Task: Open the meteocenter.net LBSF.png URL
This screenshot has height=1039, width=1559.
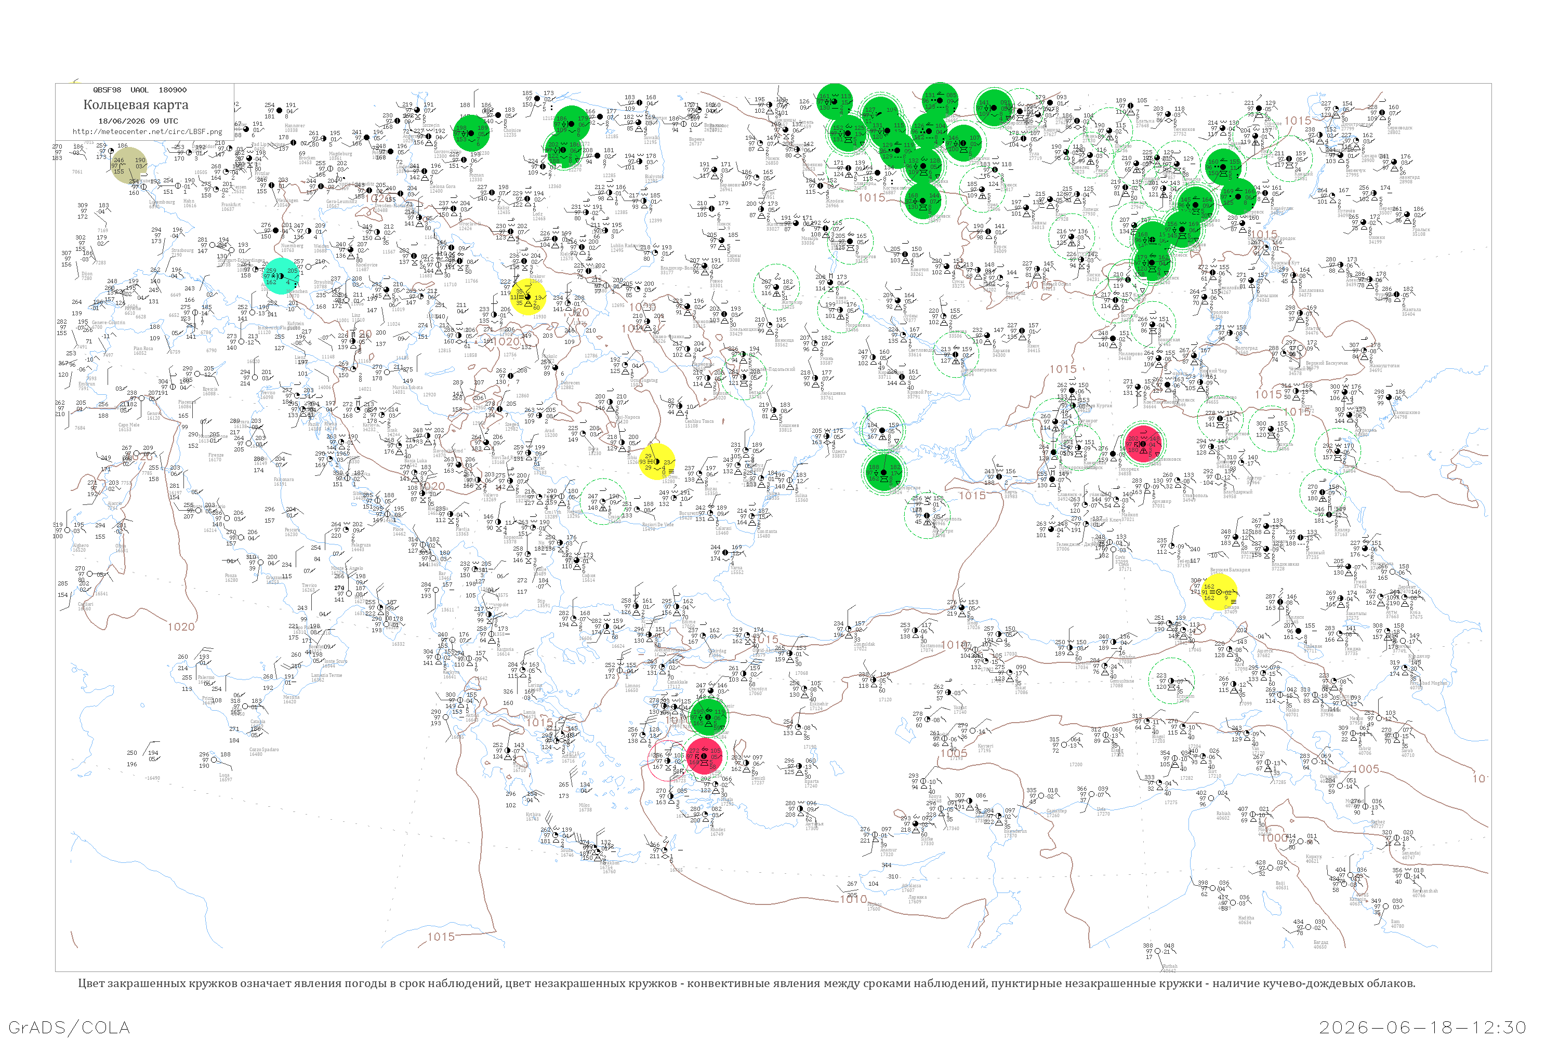Action: click(x=147, y=132)
